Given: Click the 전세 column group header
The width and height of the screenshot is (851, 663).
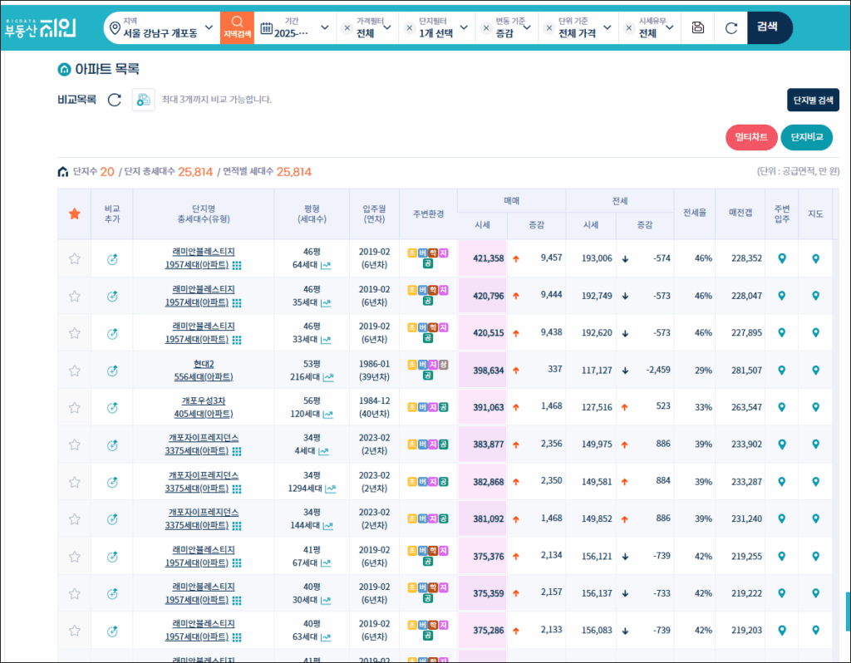Looking at the screenshot, I should coord(619,200).
